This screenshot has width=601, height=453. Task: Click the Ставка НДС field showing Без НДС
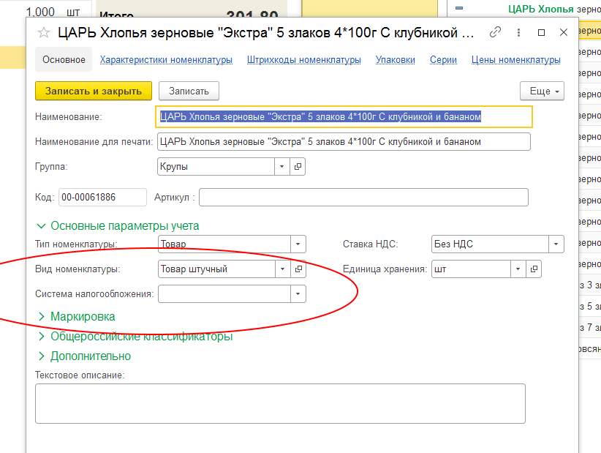490,244
